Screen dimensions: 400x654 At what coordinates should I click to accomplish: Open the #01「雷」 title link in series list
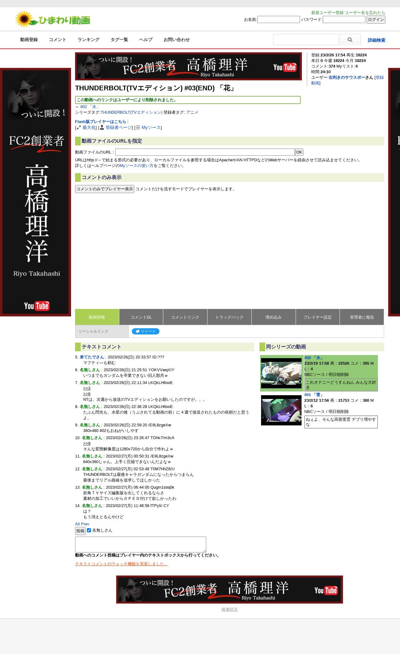click(314, 395)
